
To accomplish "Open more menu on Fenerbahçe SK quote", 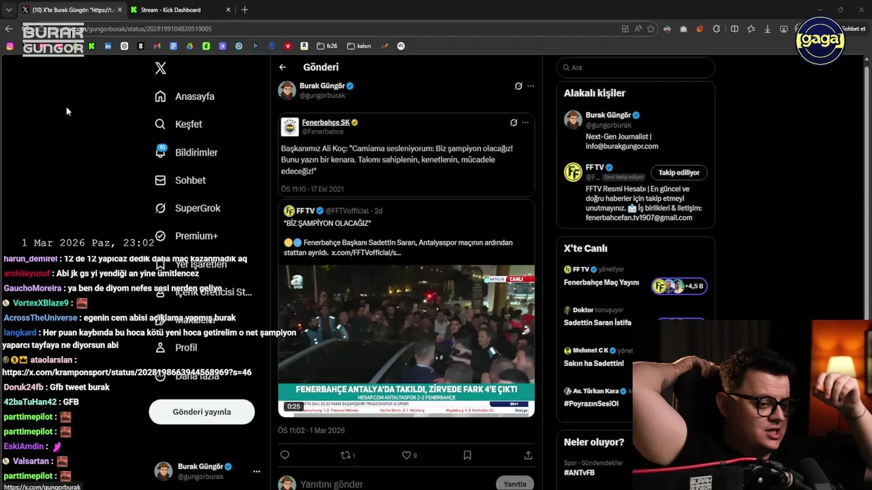I will click(525, 122).
